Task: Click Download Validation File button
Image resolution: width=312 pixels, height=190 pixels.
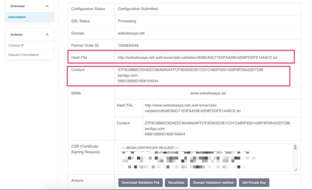Action: [x=140, y=183]
